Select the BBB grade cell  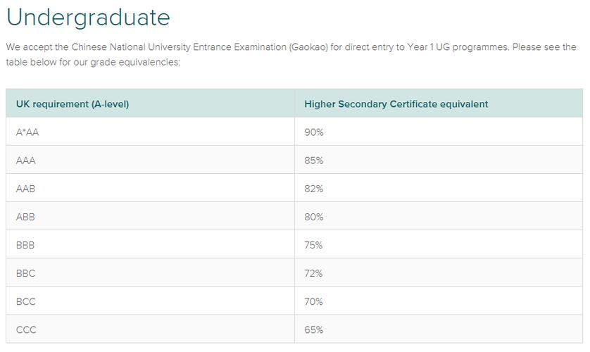pyautogui.click(x=150, y=245)
